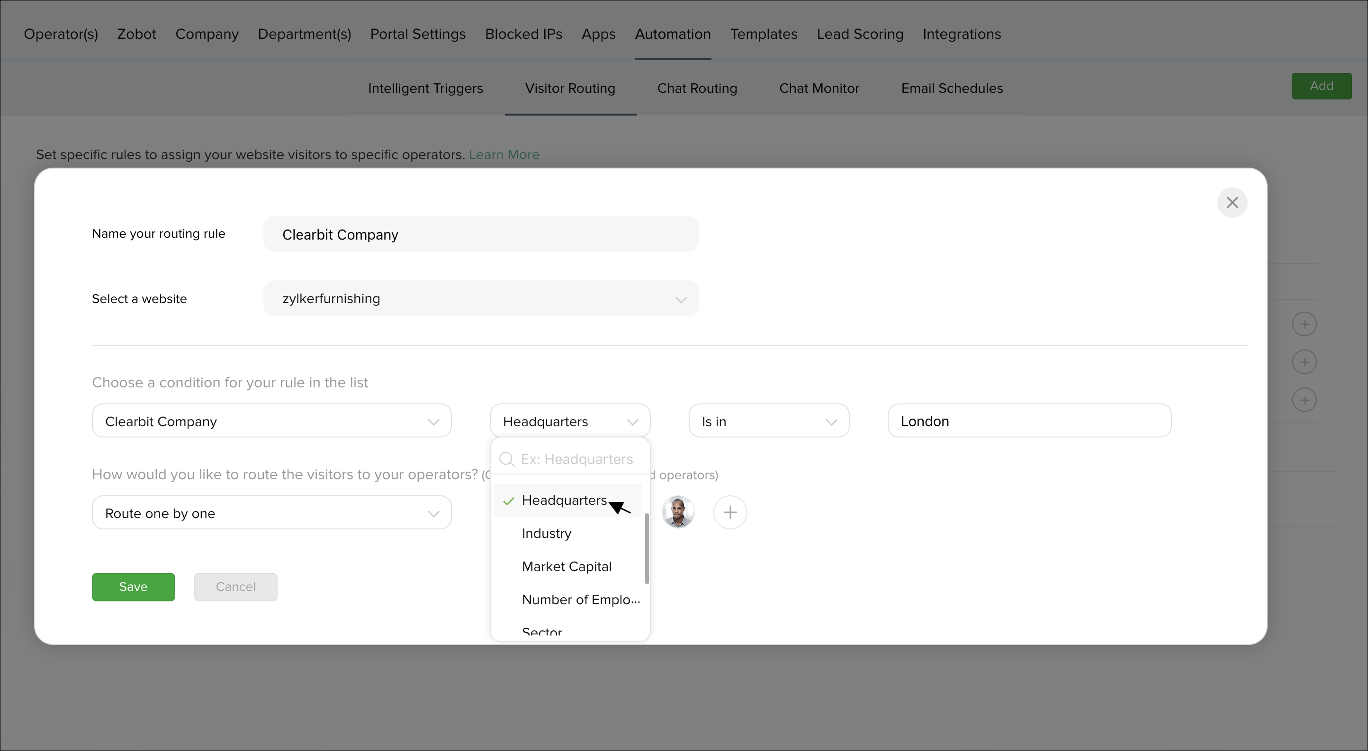Select Industry from the list
1368x751 pixels.
(x=547, y=533)
